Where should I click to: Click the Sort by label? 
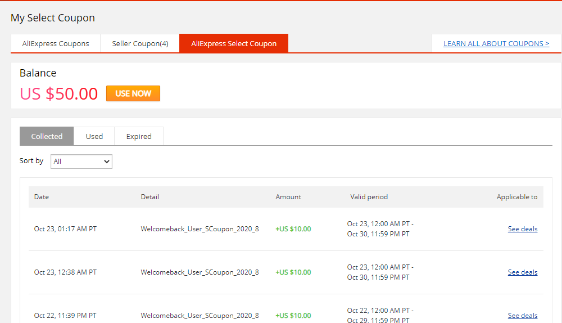point(31,161)
